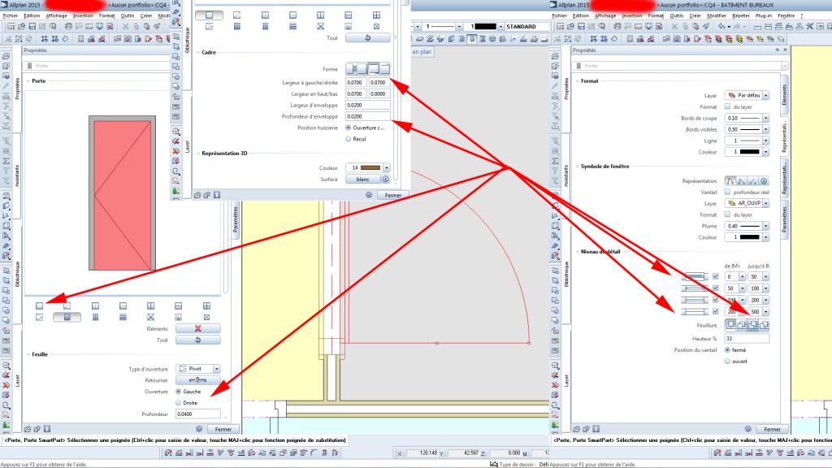Close the Cadre panel with Fermer
This screenshot has height=468, width=832.
(x=392, y=195)
